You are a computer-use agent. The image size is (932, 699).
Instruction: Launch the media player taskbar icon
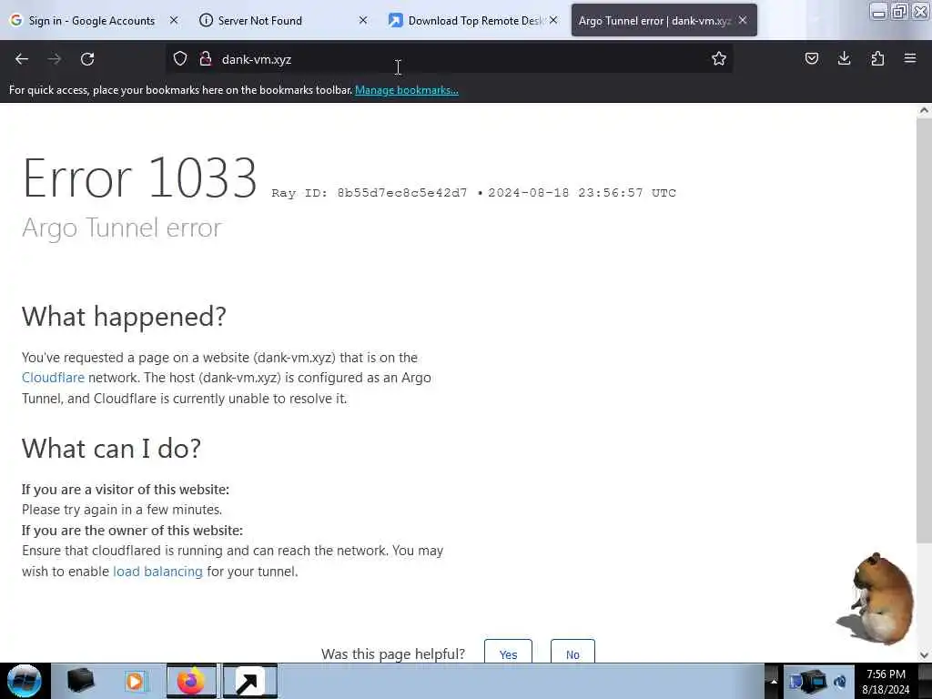(x=135, y=681)
